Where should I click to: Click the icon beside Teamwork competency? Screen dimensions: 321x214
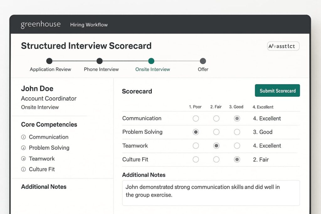(23, 159)
